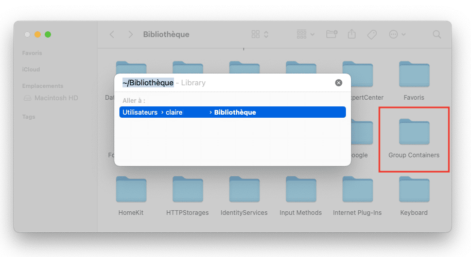Select the Keyboard folder

pos(414,189)
